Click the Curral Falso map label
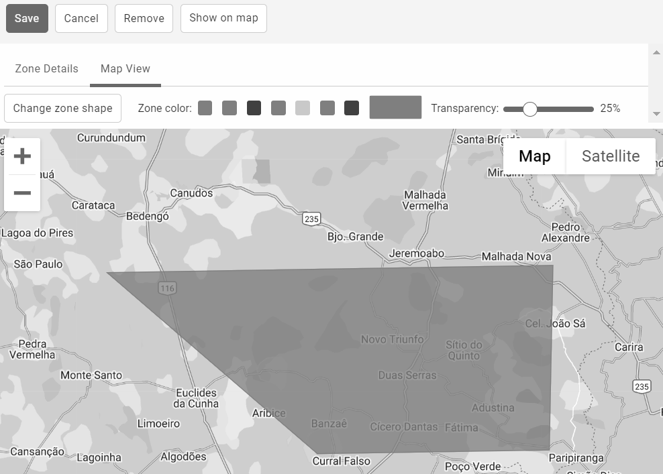This screenshot has height=474, width=663. 341,461
